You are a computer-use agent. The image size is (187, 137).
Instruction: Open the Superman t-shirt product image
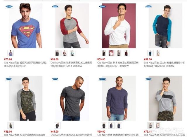tap(25, 26)
